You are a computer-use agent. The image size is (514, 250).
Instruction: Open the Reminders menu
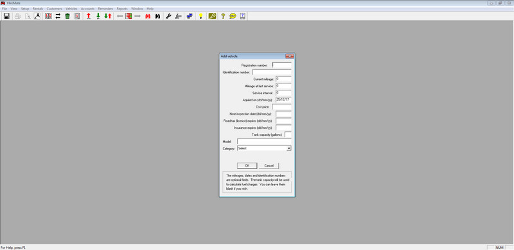coord(105,8)
